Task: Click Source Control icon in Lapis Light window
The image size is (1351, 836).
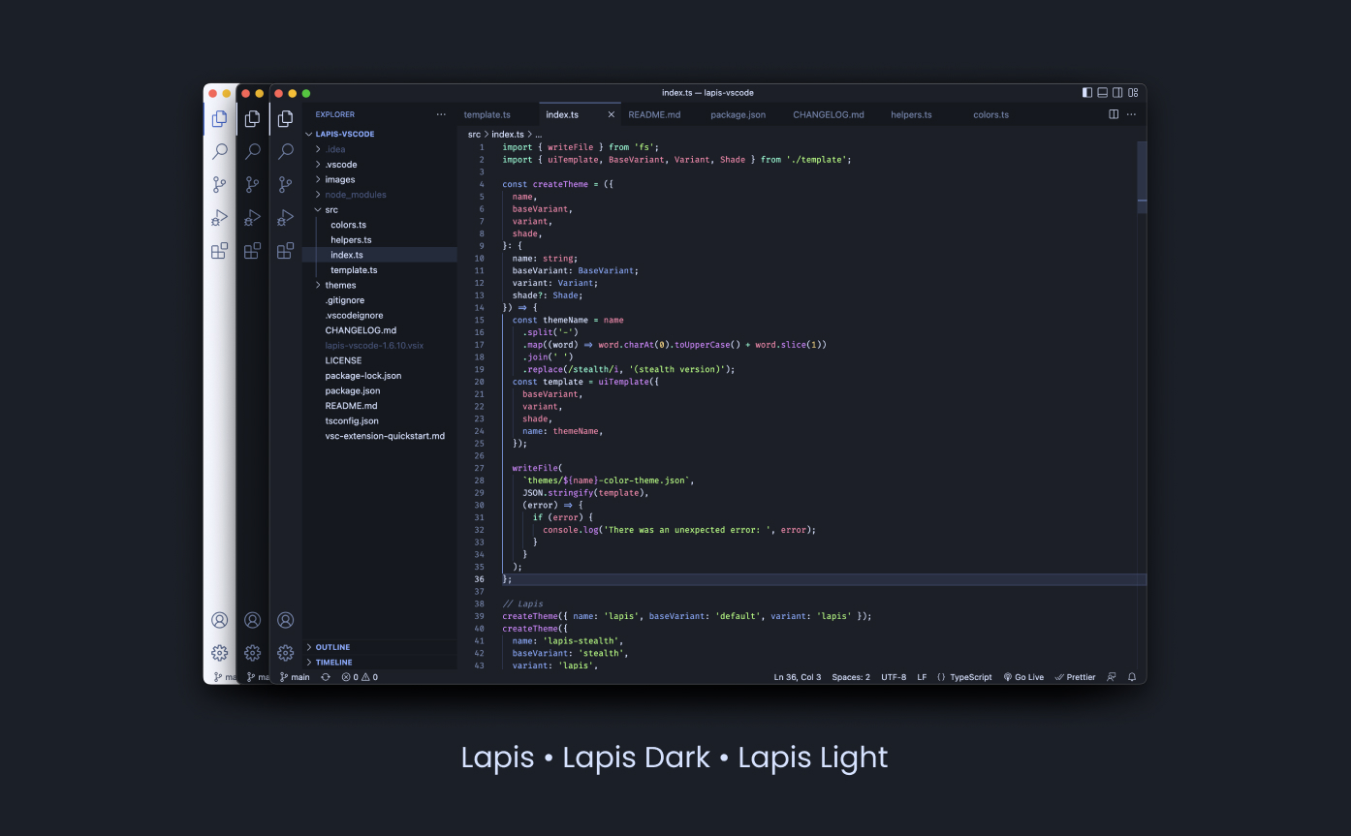Action: point(220,184)
